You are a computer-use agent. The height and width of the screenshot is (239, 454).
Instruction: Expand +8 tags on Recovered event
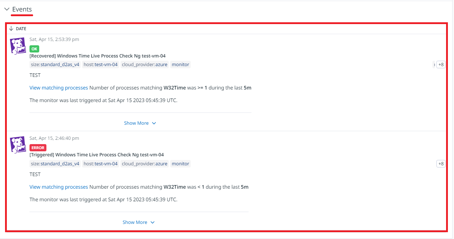click(441, 65)
